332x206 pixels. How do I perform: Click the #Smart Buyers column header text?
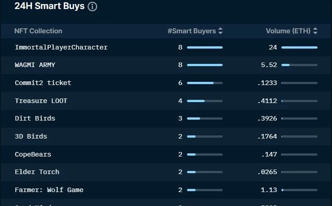(x=192, y=31)
